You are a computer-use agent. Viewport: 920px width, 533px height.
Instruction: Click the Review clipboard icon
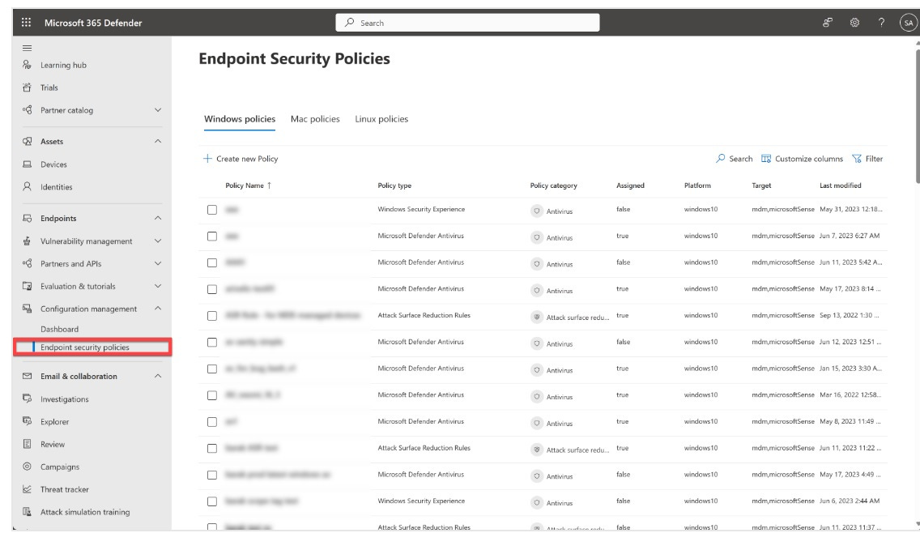[27, 444]
